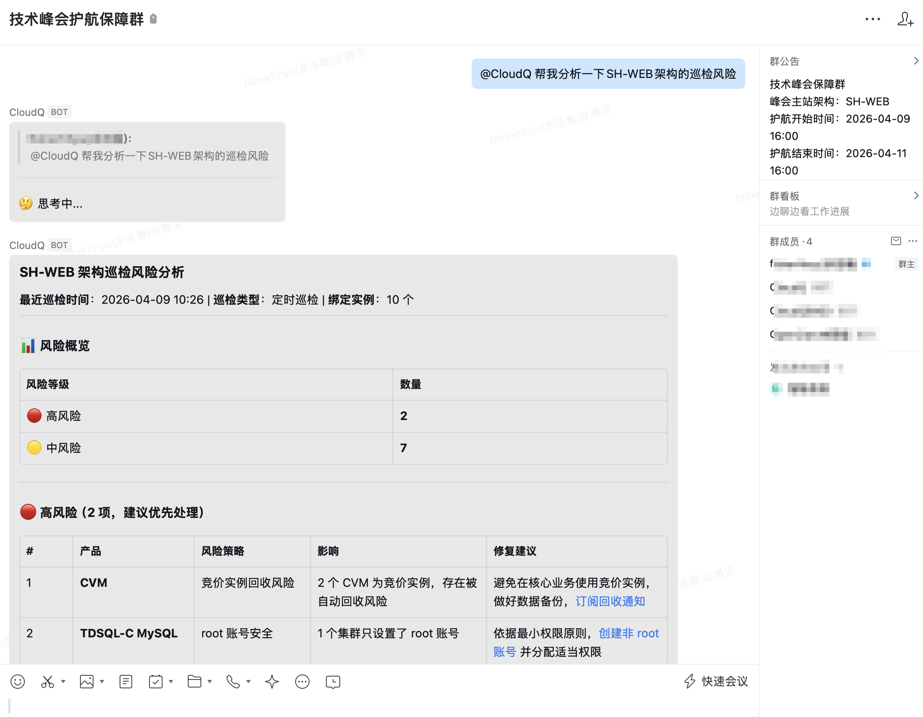The image size is (923, 717).
Task: Click the 订阅回收通知 link
Action: (x=610, y=601)
